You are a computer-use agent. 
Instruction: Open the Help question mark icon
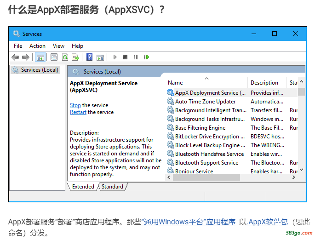click(89, 57)
